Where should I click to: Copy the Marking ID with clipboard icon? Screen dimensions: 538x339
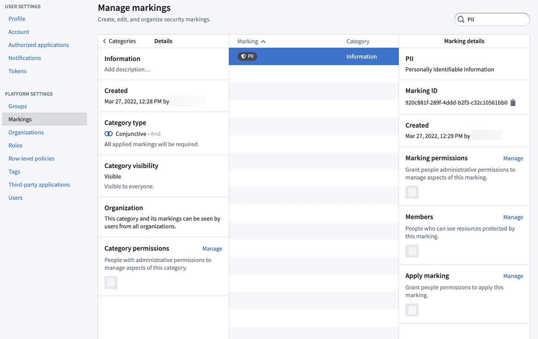coord(513,103)
